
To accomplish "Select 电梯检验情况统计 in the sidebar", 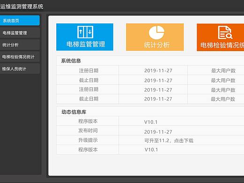I will (20, 57).
